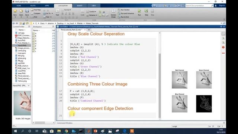
Task: Expand Hand.PNG file details panel dropdown
Action: click(x=29, y=86)
